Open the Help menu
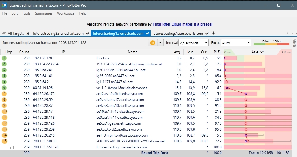The width and height of the screenshot is (297, 157). (x=82, y=13)
